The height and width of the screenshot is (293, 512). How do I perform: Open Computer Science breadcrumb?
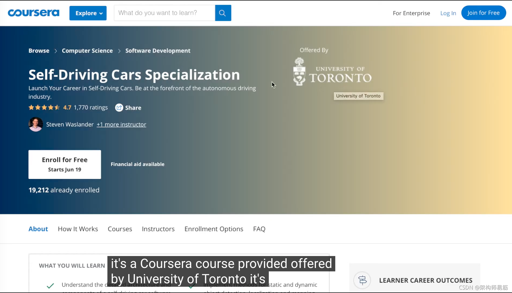click(x=87, y=51)
